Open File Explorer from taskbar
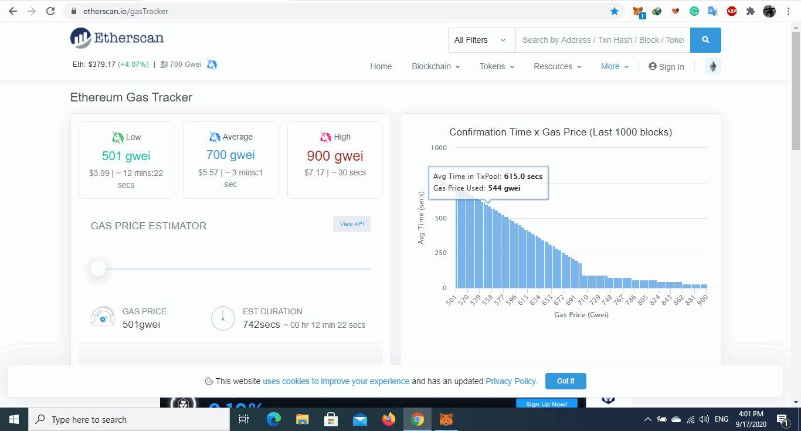Viewport: 801px width, 431px height. click(x=303, y=419)
